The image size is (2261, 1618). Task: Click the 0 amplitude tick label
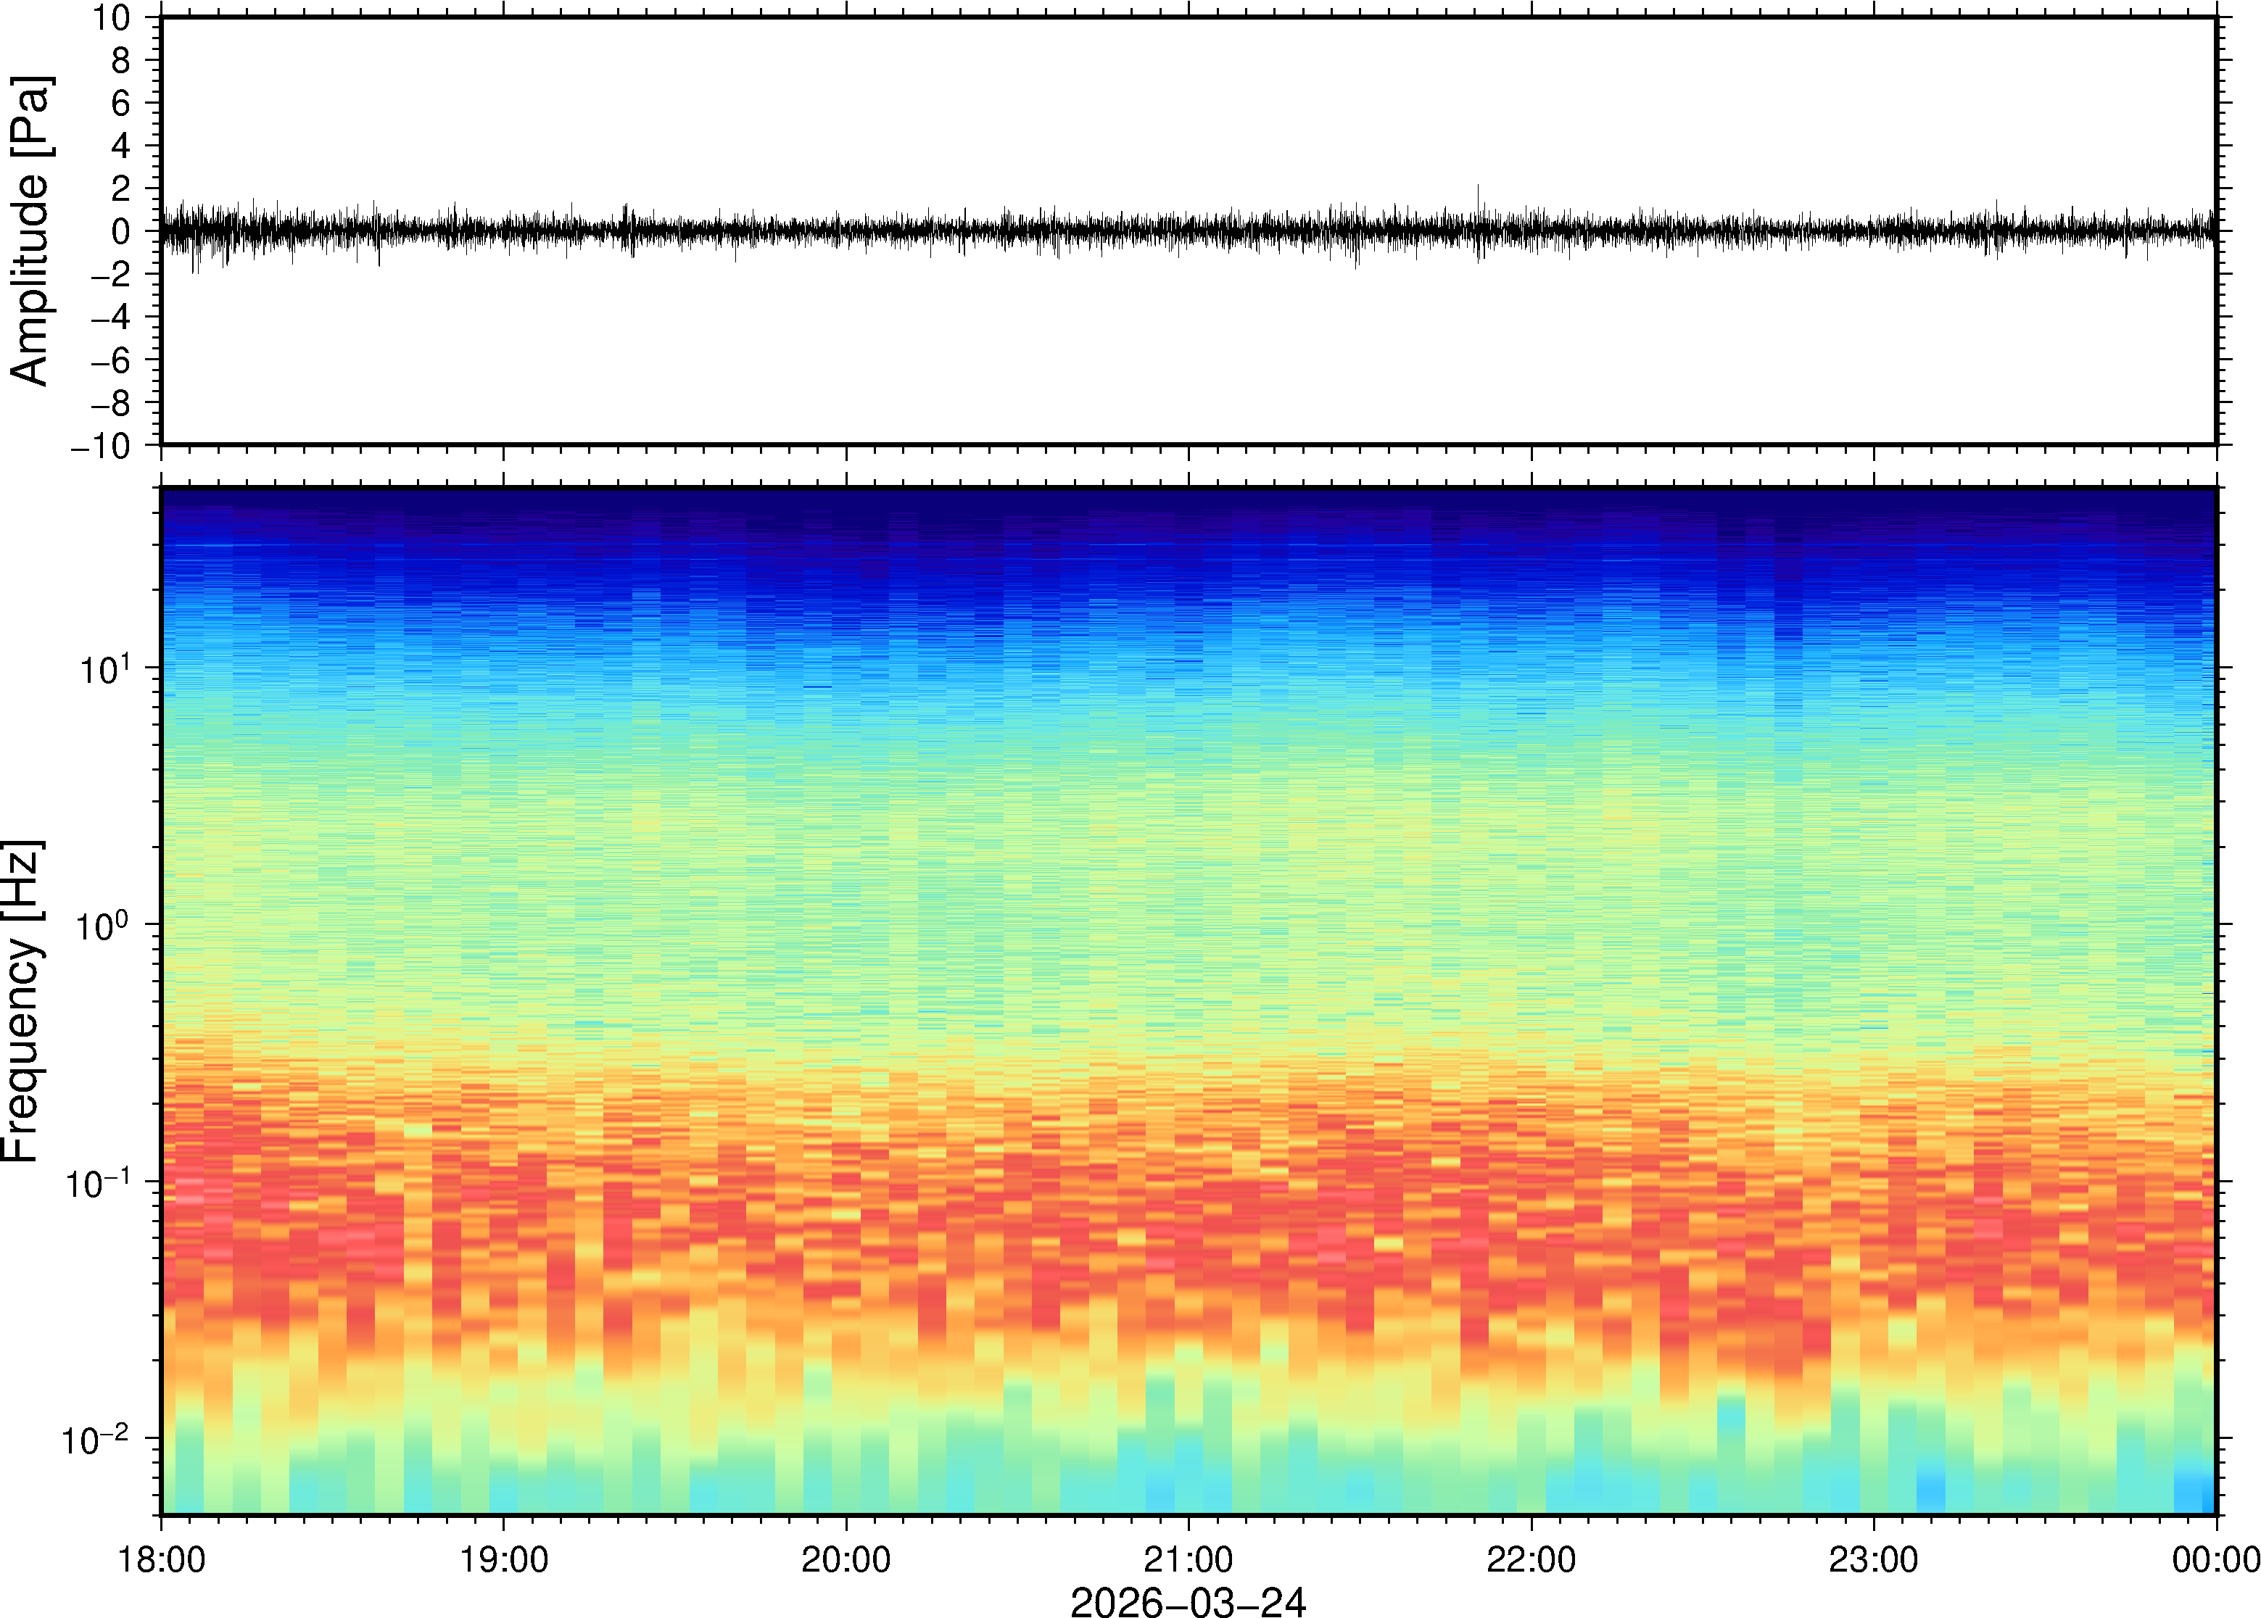coord(122,232)
